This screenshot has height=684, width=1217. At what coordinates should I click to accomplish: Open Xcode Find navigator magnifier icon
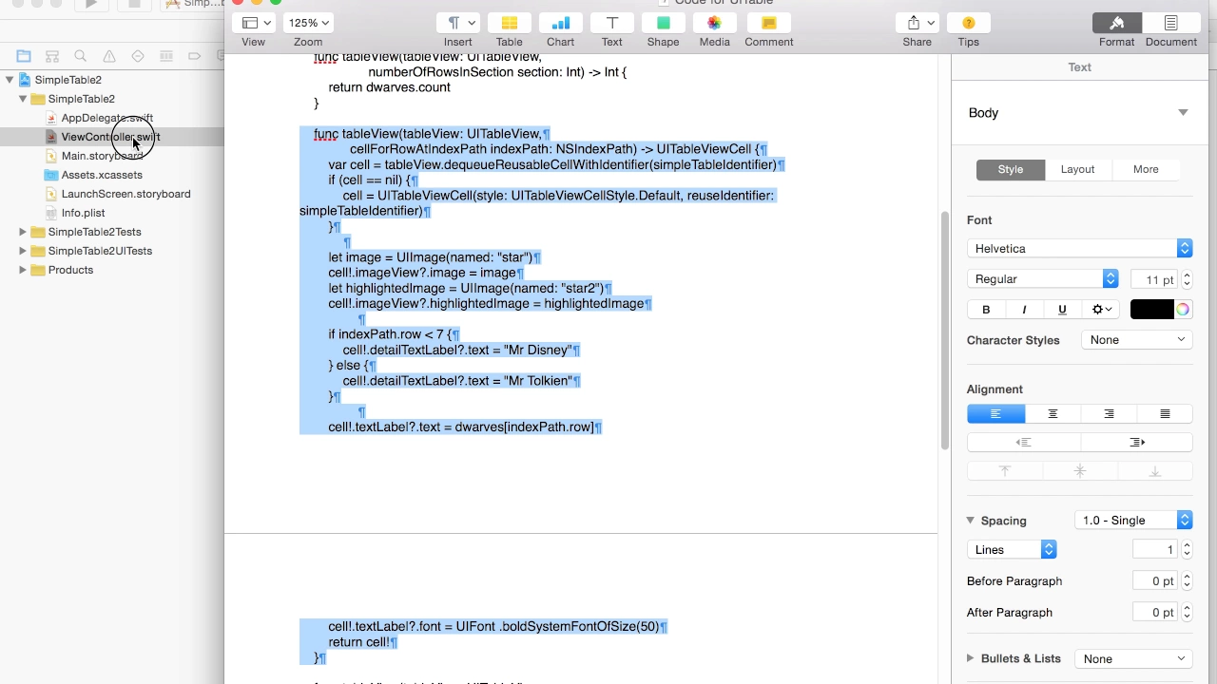coord(81,56)
